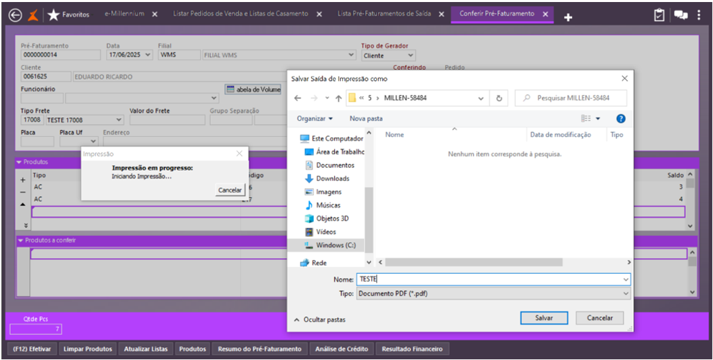This screenshot has height=360, width=713.
Task: Select Rede in navigation tree
Action: click(x=313, y=263)
